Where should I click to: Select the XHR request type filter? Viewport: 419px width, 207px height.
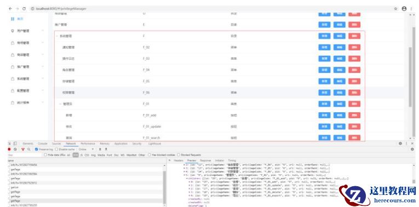[x=76, y=155]
